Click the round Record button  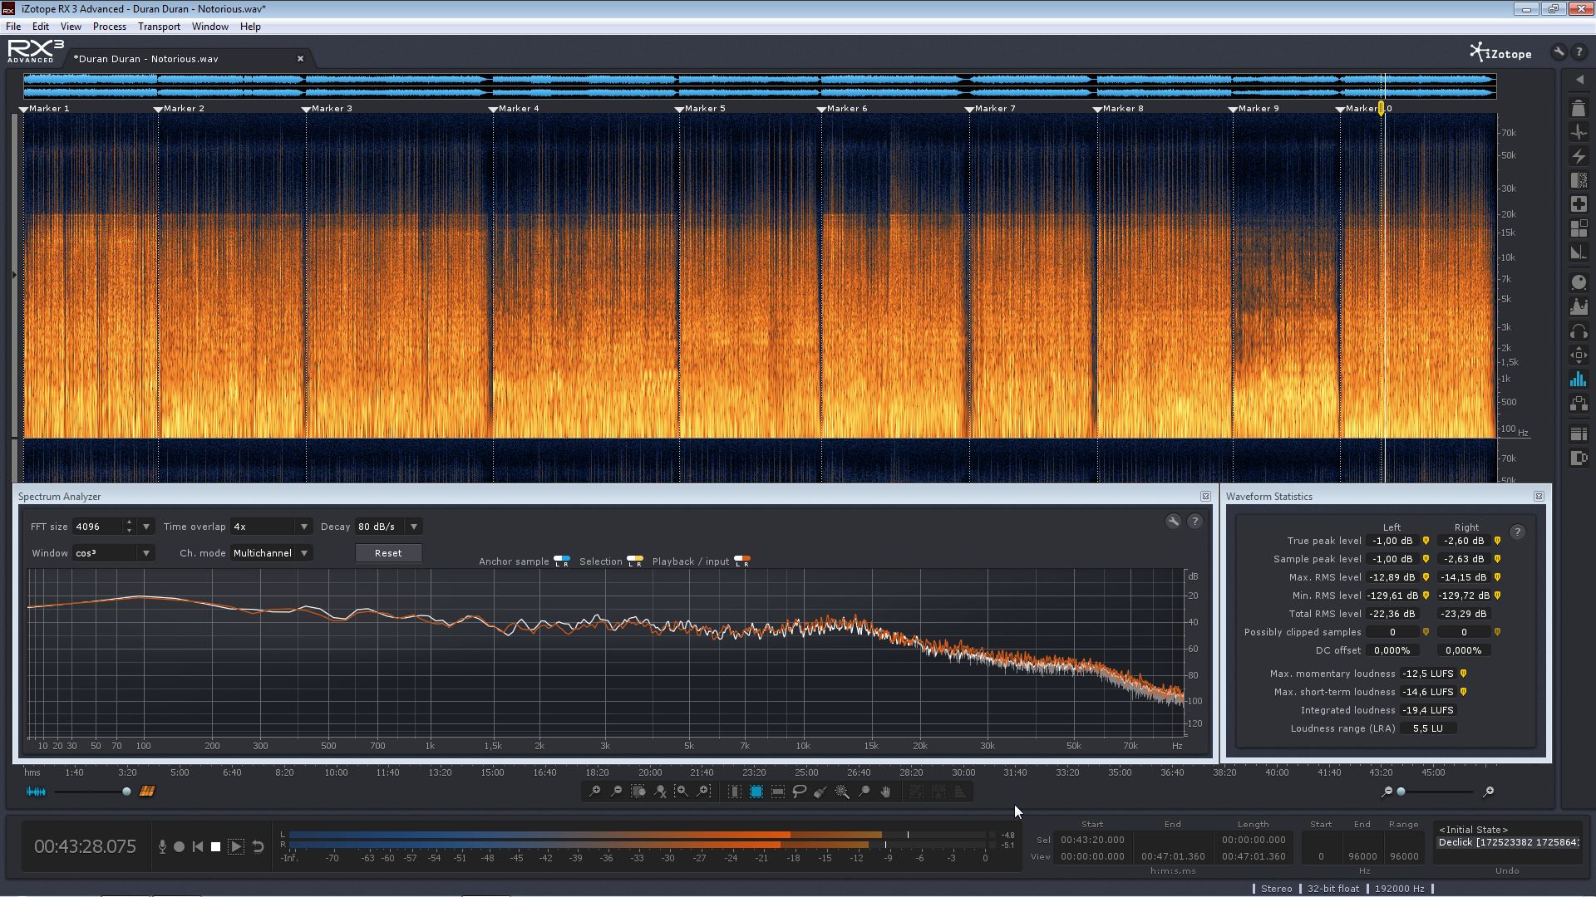coord(179,846)
